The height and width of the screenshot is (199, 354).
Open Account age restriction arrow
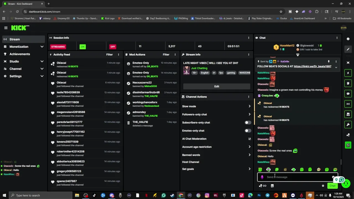(249, 147)
